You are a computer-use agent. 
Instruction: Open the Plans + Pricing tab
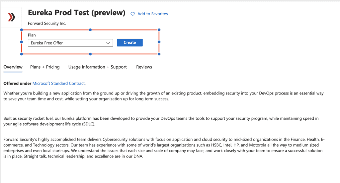[45, 67]
